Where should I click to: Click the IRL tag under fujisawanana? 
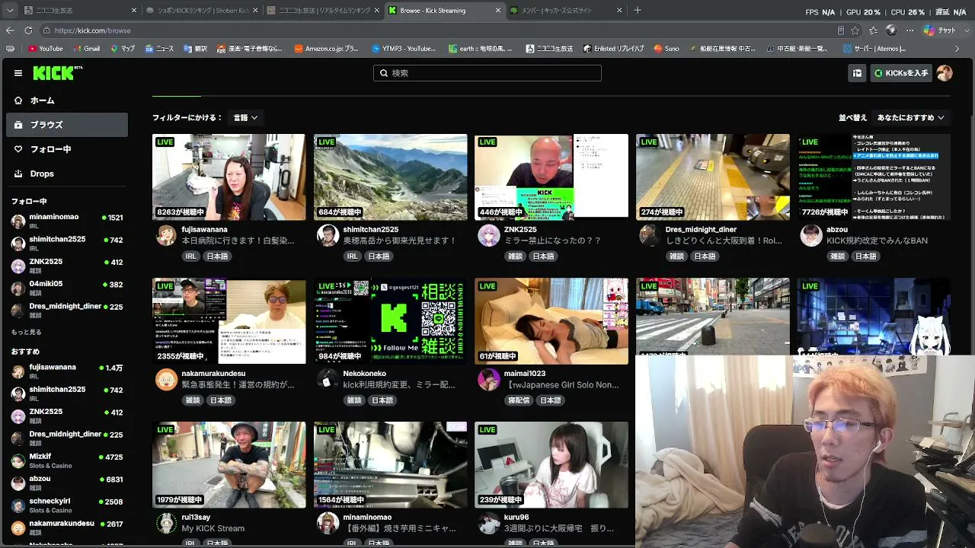(191, 256)
